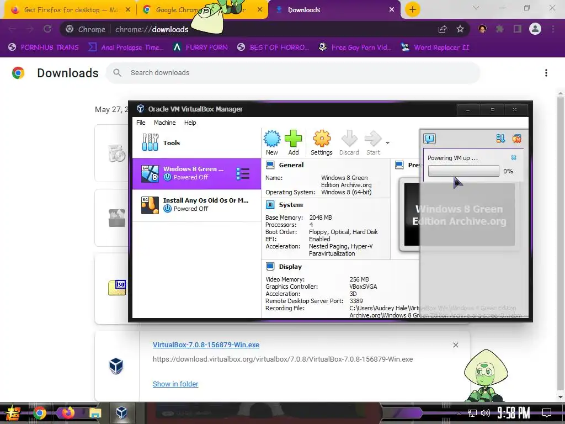Open Chrome from the taskbar
Image resolution: width=565 pixels, height=424 pixels.
click(40, 413)
